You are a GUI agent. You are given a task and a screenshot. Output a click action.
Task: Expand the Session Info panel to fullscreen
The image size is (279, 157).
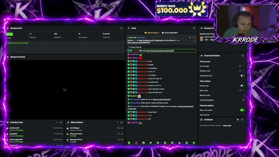click(122, 28)
